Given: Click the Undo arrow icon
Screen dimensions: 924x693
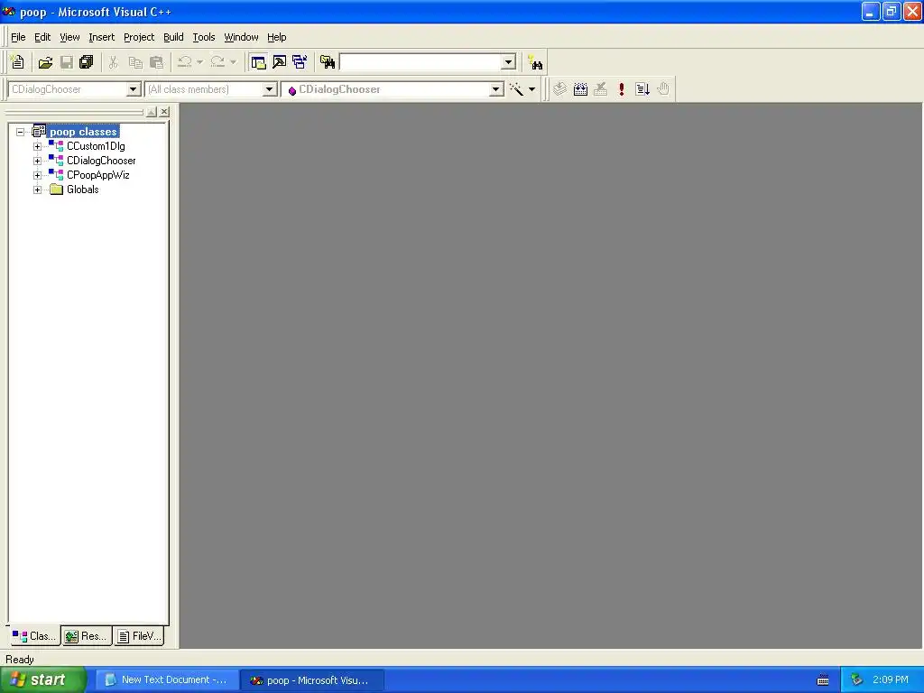Looking at the screenshot, I should tap(184, 62).
